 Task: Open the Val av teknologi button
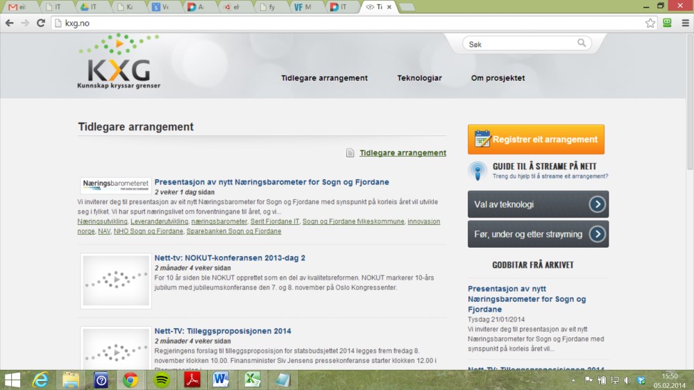coord(538,204)
